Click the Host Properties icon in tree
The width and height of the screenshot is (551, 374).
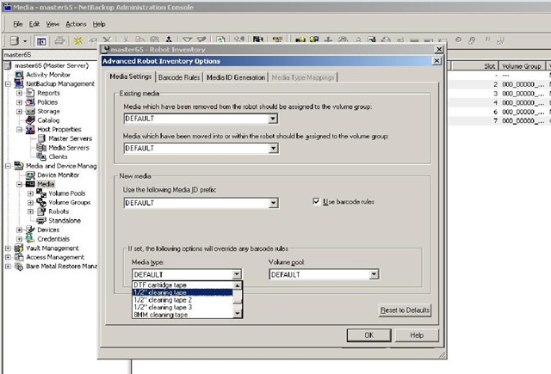coord(31,130)
